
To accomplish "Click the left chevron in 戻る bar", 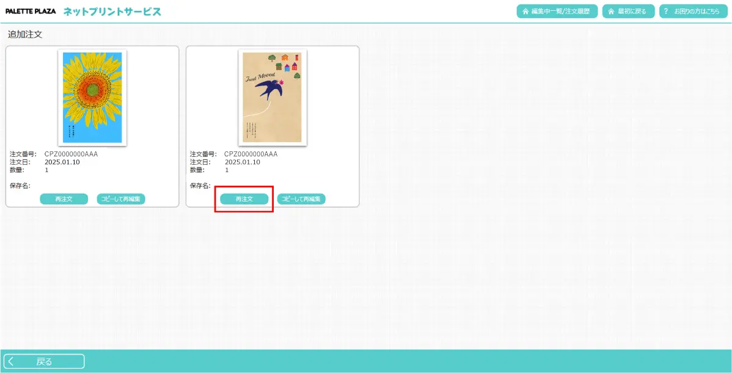I will click(x=11, y=361).
